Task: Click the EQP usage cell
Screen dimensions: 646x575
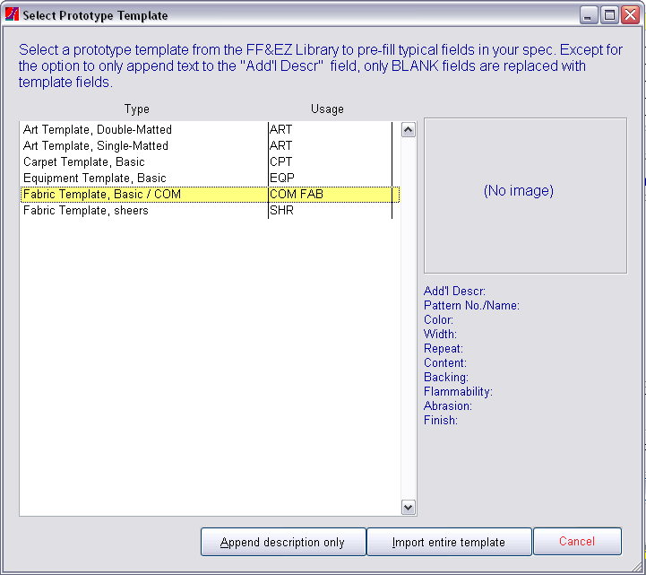Action: [x=330, y=178]
